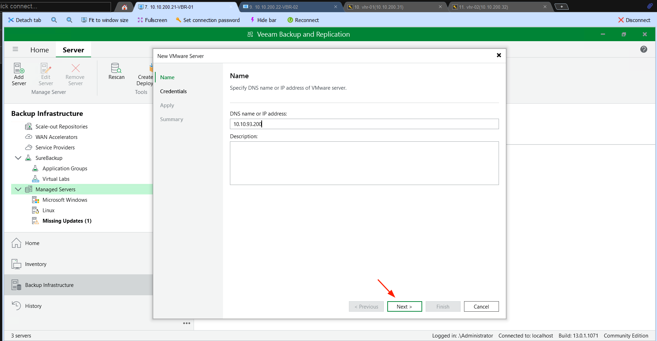This screenshot has height=341, width=657.
Task: Click inside the Description text area
Action: [364, 163]
